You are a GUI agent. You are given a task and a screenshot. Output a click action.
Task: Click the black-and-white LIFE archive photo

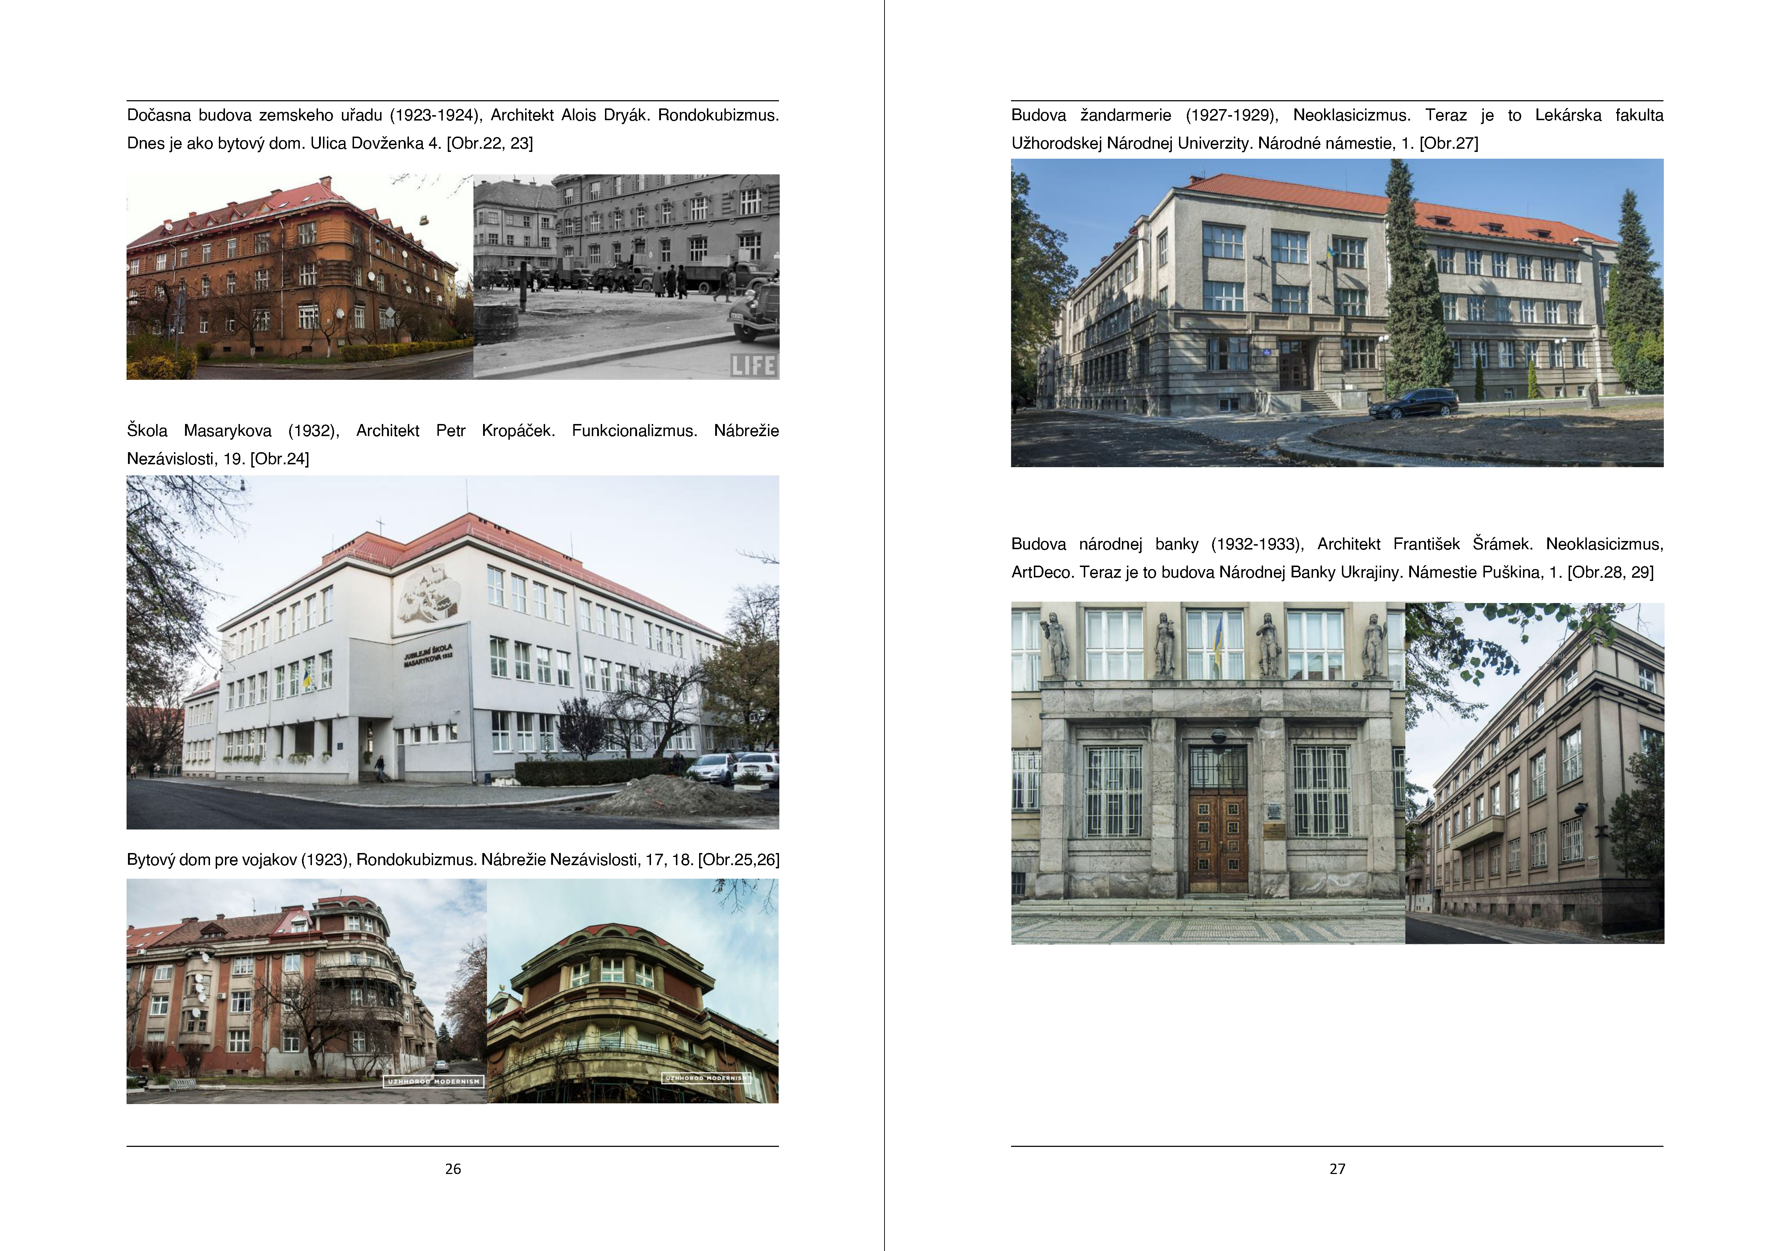(626, 277)
